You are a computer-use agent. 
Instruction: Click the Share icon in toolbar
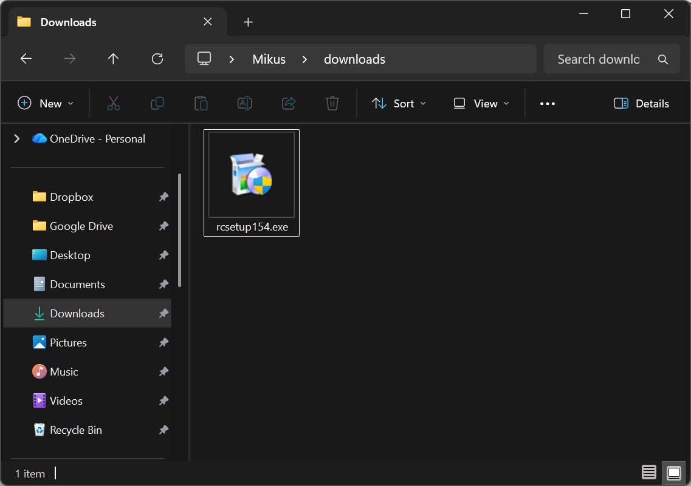[289, 103]
